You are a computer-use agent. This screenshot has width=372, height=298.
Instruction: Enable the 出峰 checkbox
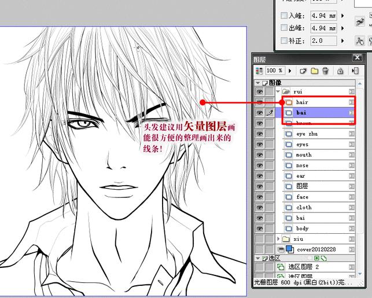(x=284, y=28)
